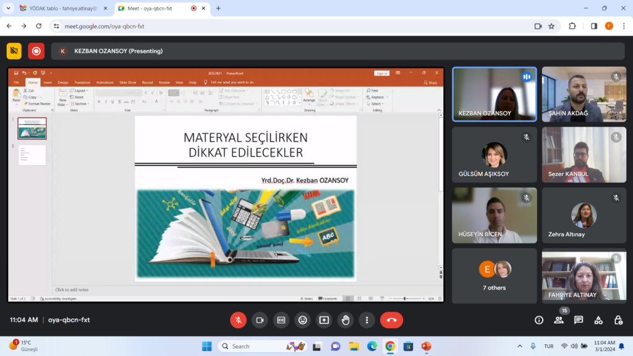The width and height of the screenshot is (633, 356).
Task: Click the 7 others participant tile
Action: point(495,276)
